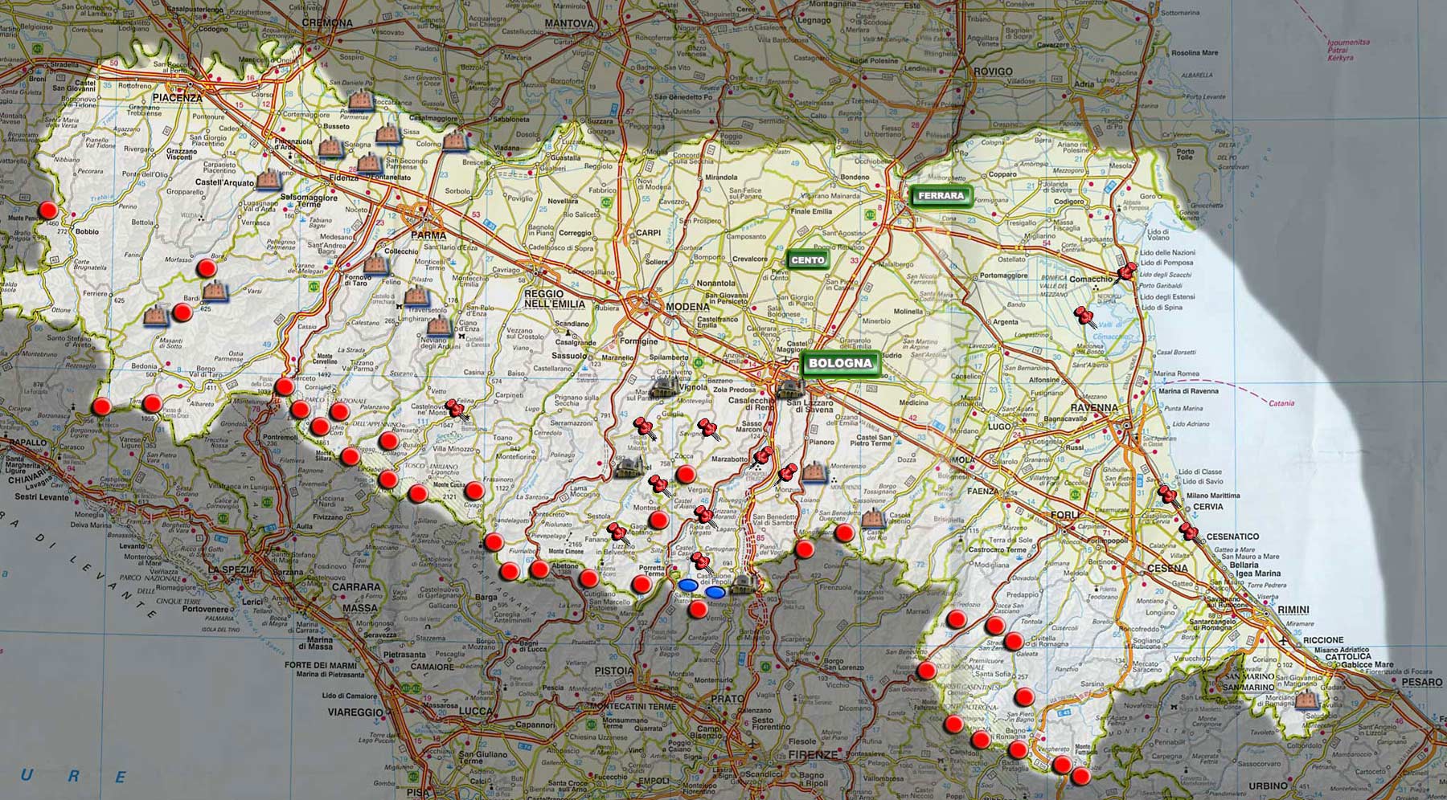Click the Cervia pushpin marker

(x=1167, y=494)
